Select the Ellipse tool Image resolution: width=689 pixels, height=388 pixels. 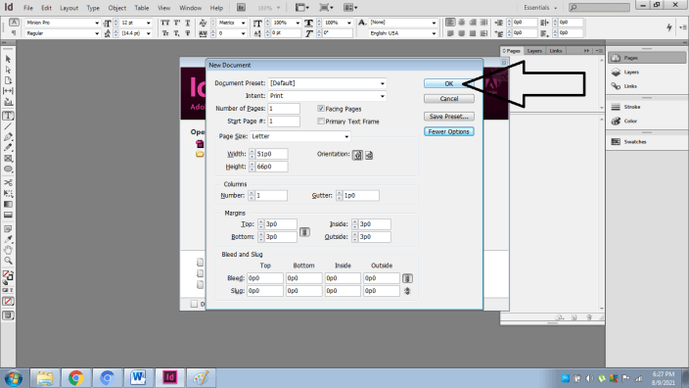click(x=8, y=170)
